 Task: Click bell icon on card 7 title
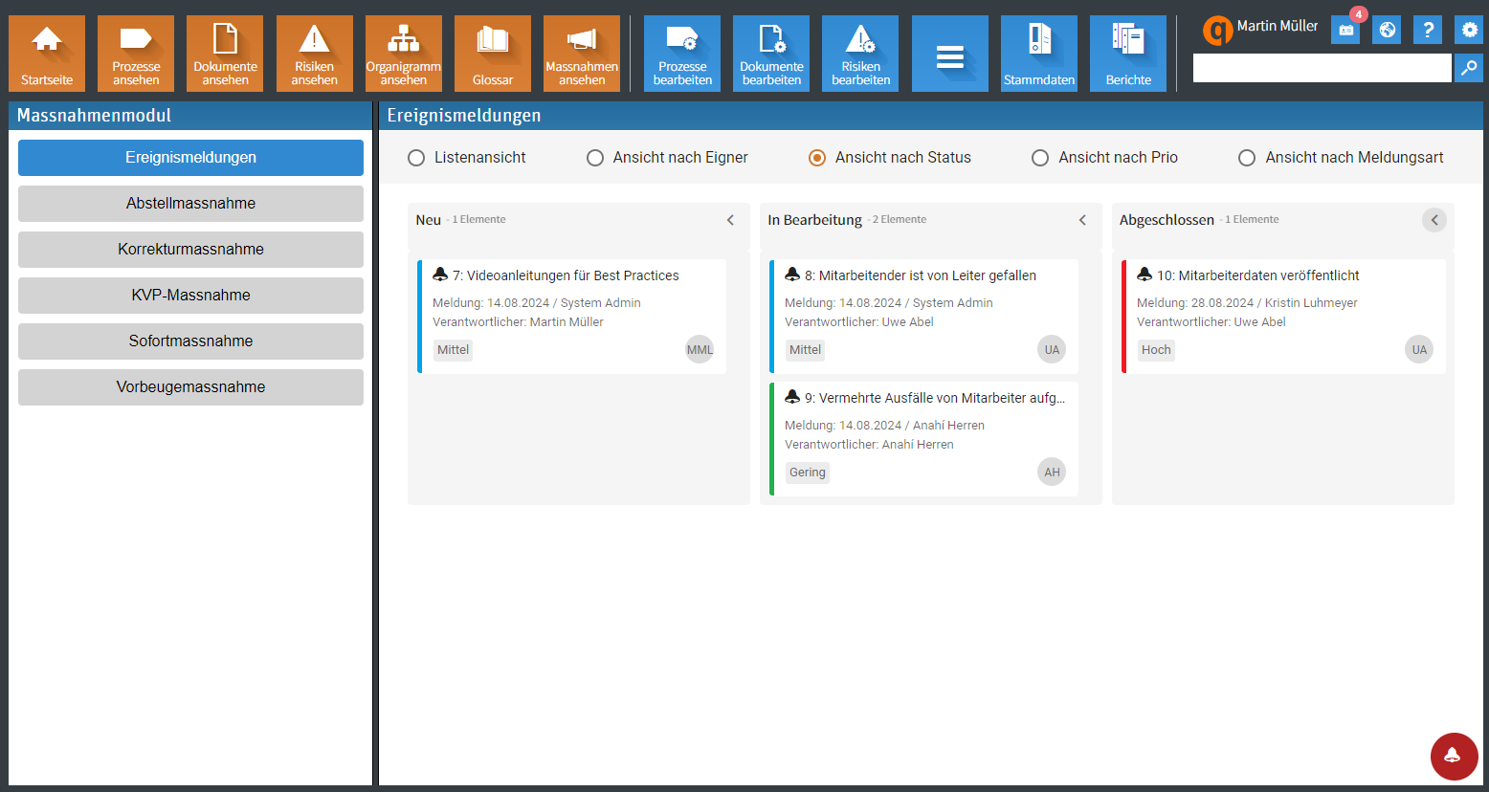440,275
